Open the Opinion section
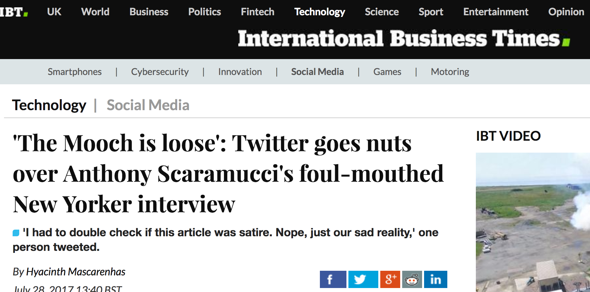 coord(566,12)
